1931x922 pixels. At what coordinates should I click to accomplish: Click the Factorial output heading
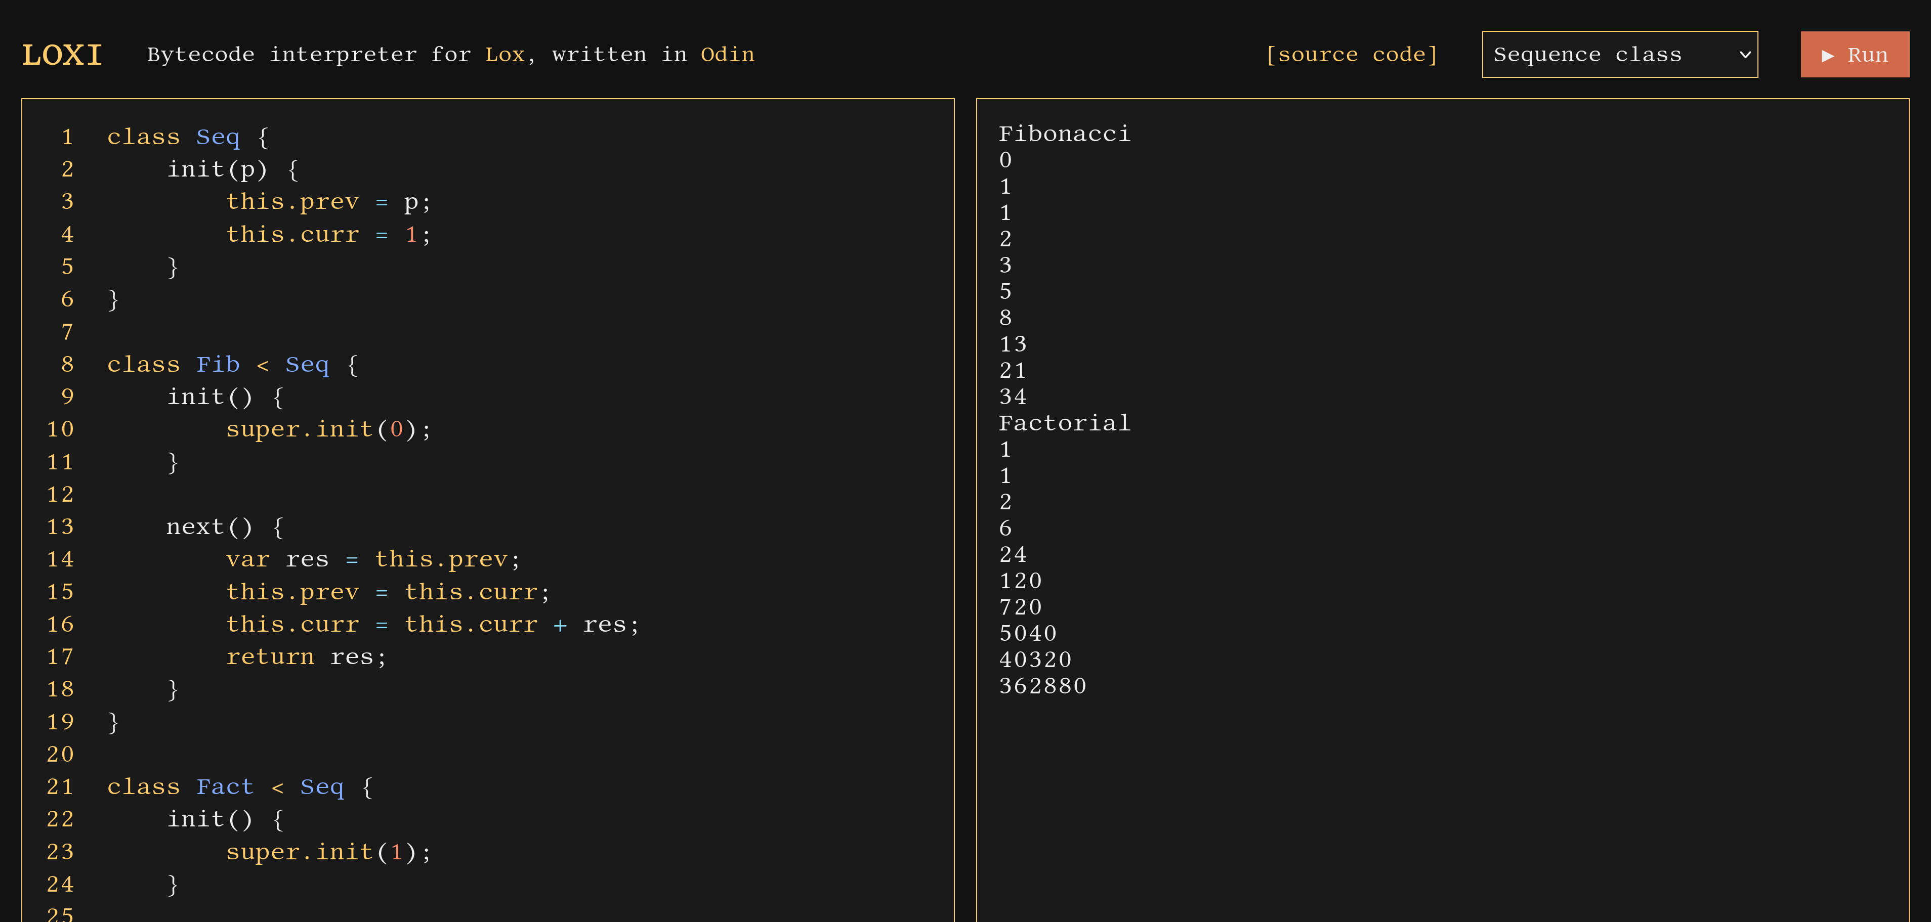tap(1064, 423)
